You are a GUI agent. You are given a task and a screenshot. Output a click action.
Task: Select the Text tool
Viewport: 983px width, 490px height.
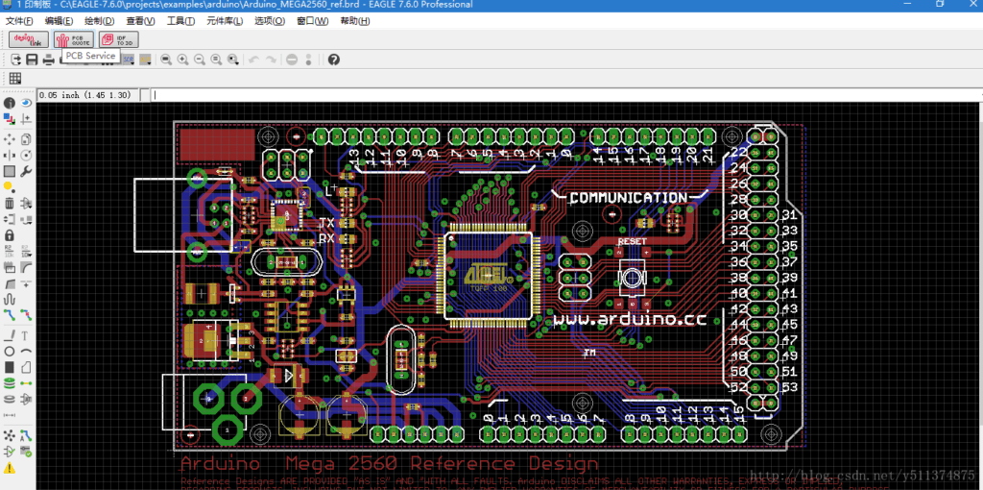(x=26, y=335)
